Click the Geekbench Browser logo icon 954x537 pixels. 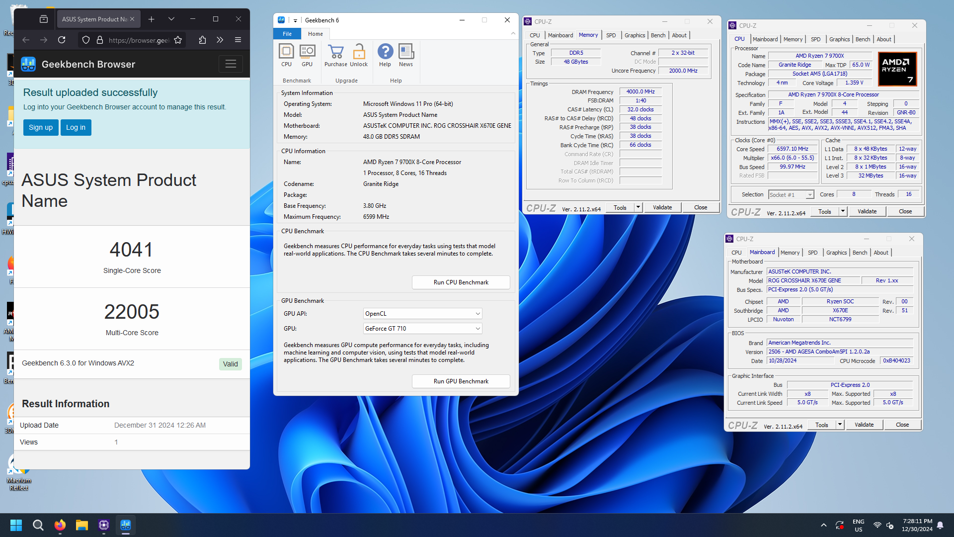pyautogui.click(x=28, y=64)
